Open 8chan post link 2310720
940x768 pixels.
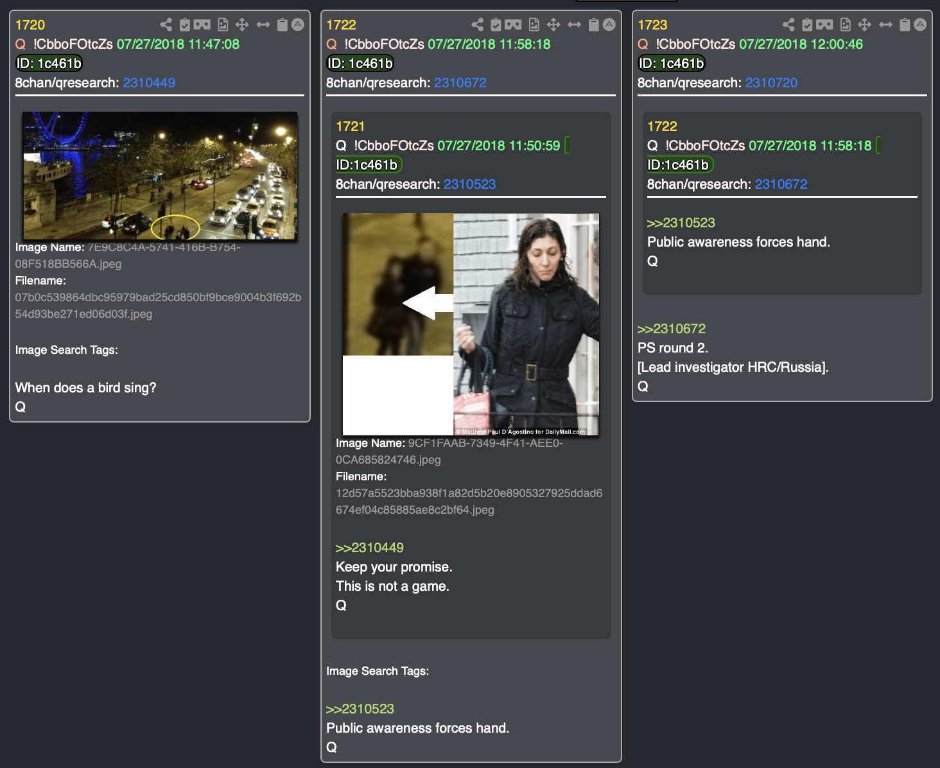coord(771,83)
